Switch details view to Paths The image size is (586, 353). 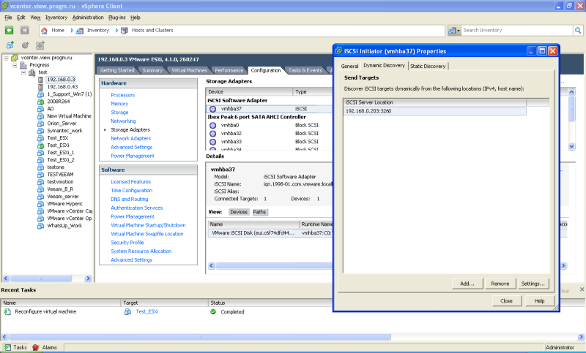tap(259, 212)
